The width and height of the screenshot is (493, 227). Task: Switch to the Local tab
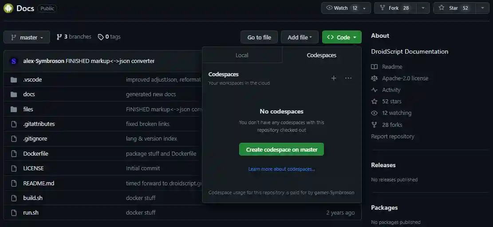click(x=242, y=55)
